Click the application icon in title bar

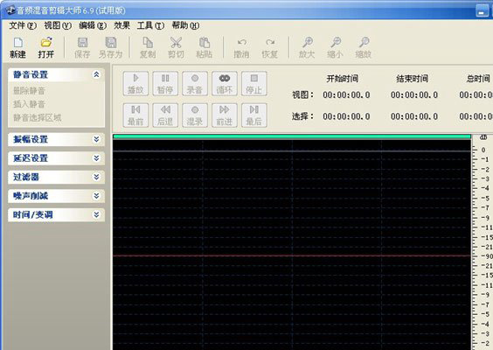coord(10,10)
